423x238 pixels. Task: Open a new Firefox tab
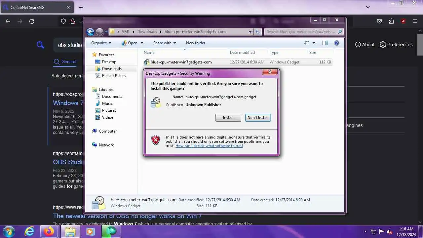point(81,7)
